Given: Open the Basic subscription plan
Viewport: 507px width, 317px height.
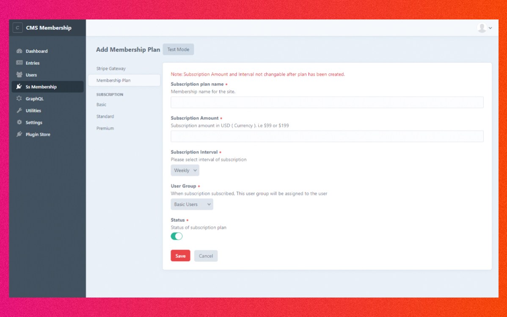Looking at the screenshot, I should click(124, 105).
